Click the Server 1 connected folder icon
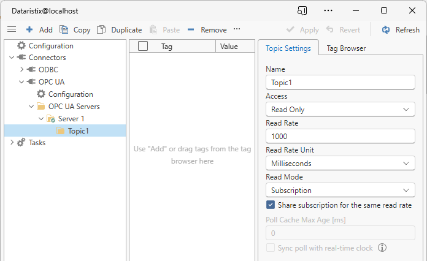 [x=51, y=118]
